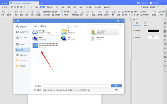Select the WPS网盘 cloud item
167x104 pixels.
(x=46, y=32)
